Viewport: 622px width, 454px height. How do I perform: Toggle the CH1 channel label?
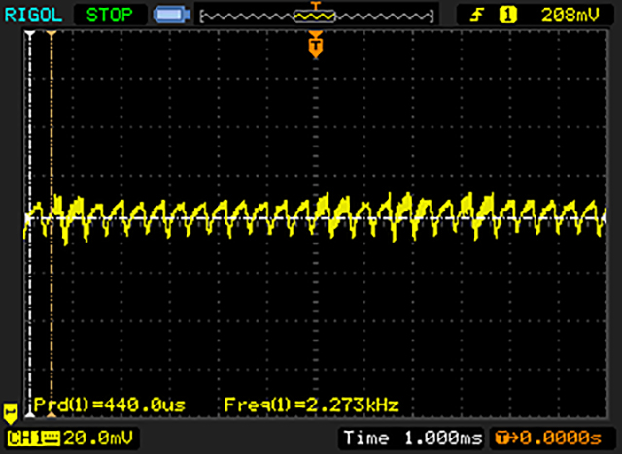(x=21, y=439)
